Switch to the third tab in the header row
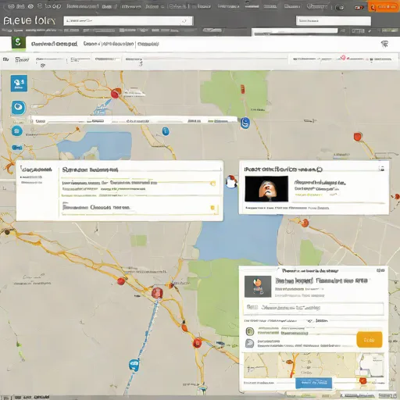The width and height of the screenshot is (400, 400). click(x=148, y=44)
